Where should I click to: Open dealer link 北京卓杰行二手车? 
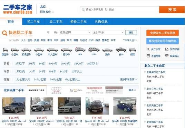pos(156,72)
